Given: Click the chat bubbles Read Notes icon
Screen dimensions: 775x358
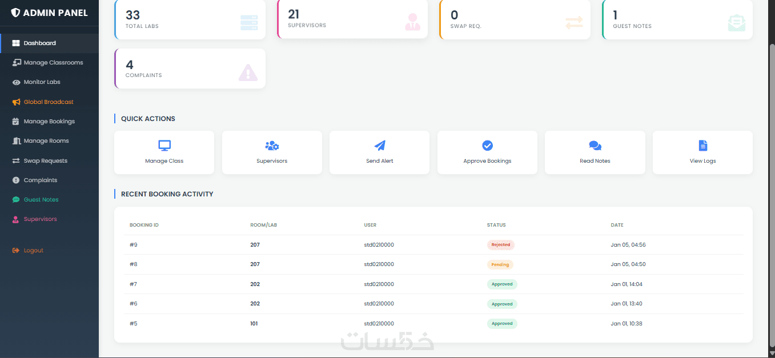Looking at the screenshot, I should (x=595, y=146).
